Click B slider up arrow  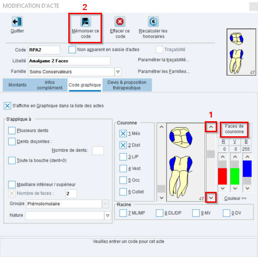[x=247, y=157]
